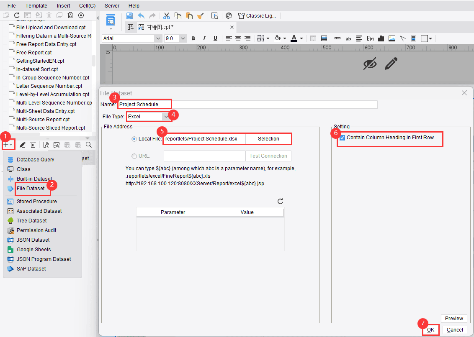Screen dimensions: 474x337
Task: Open the File Type dropdown
Action: click(165, 117)
